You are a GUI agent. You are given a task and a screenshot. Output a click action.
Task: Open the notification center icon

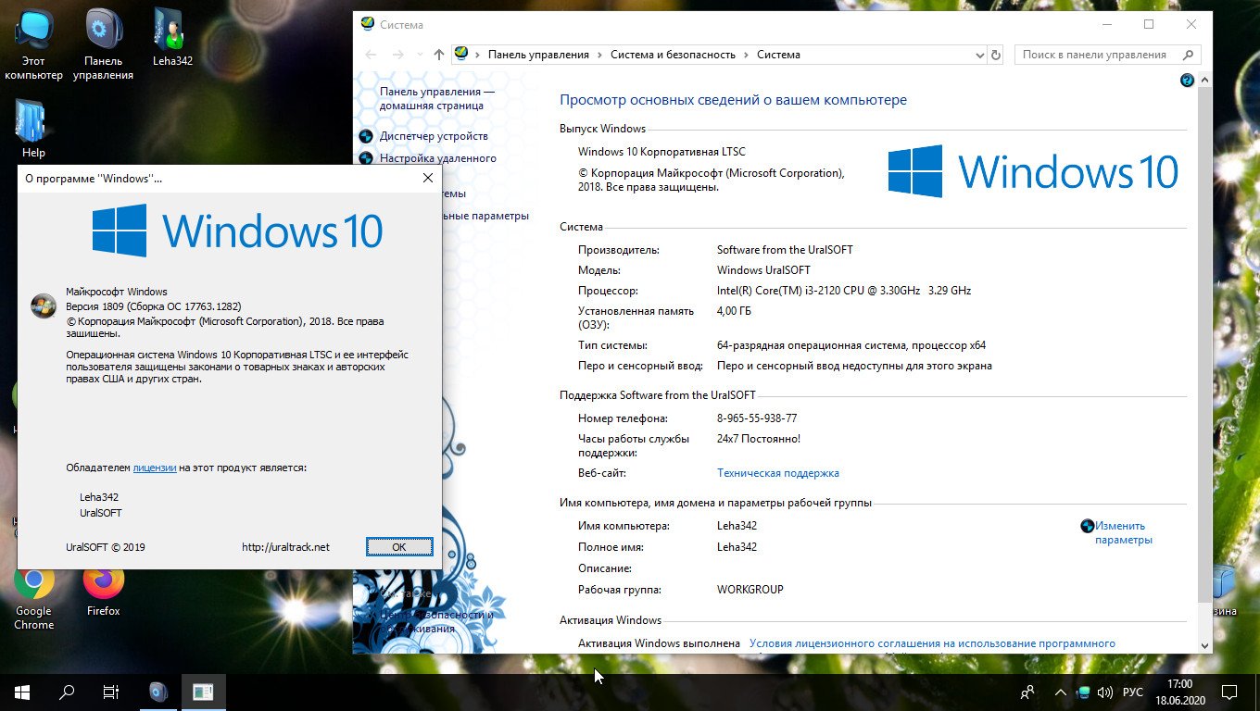tap(1229, 692)
